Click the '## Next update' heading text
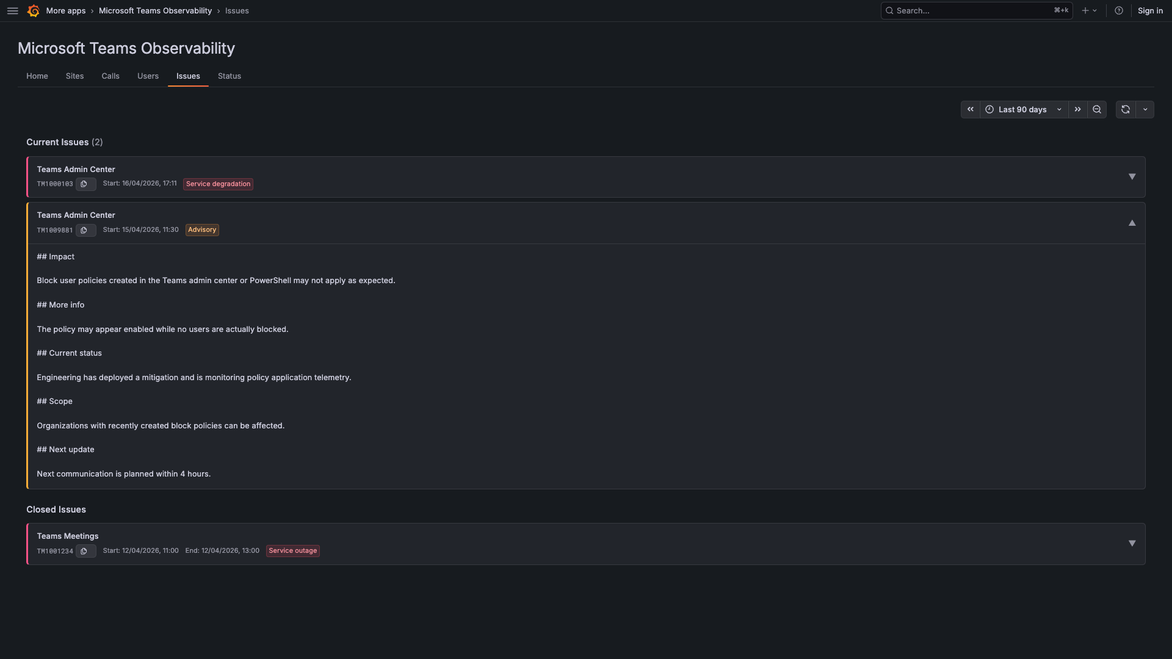This screenshot has width=1172, height=659. (65, 450)
